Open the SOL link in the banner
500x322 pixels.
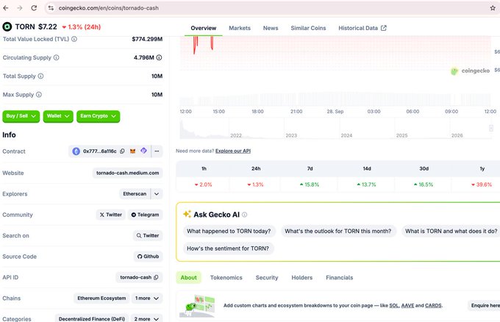pyautogui.click(x=394, y=305)
